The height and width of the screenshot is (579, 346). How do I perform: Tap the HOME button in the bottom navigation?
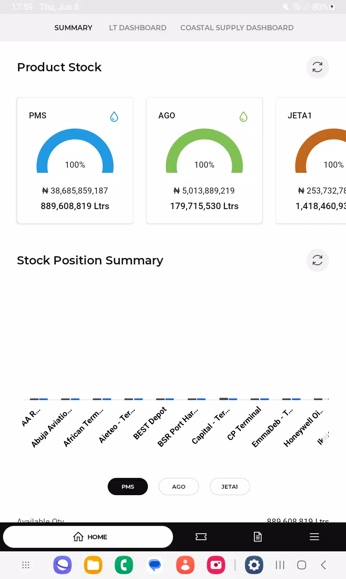[x=88, y=537]
